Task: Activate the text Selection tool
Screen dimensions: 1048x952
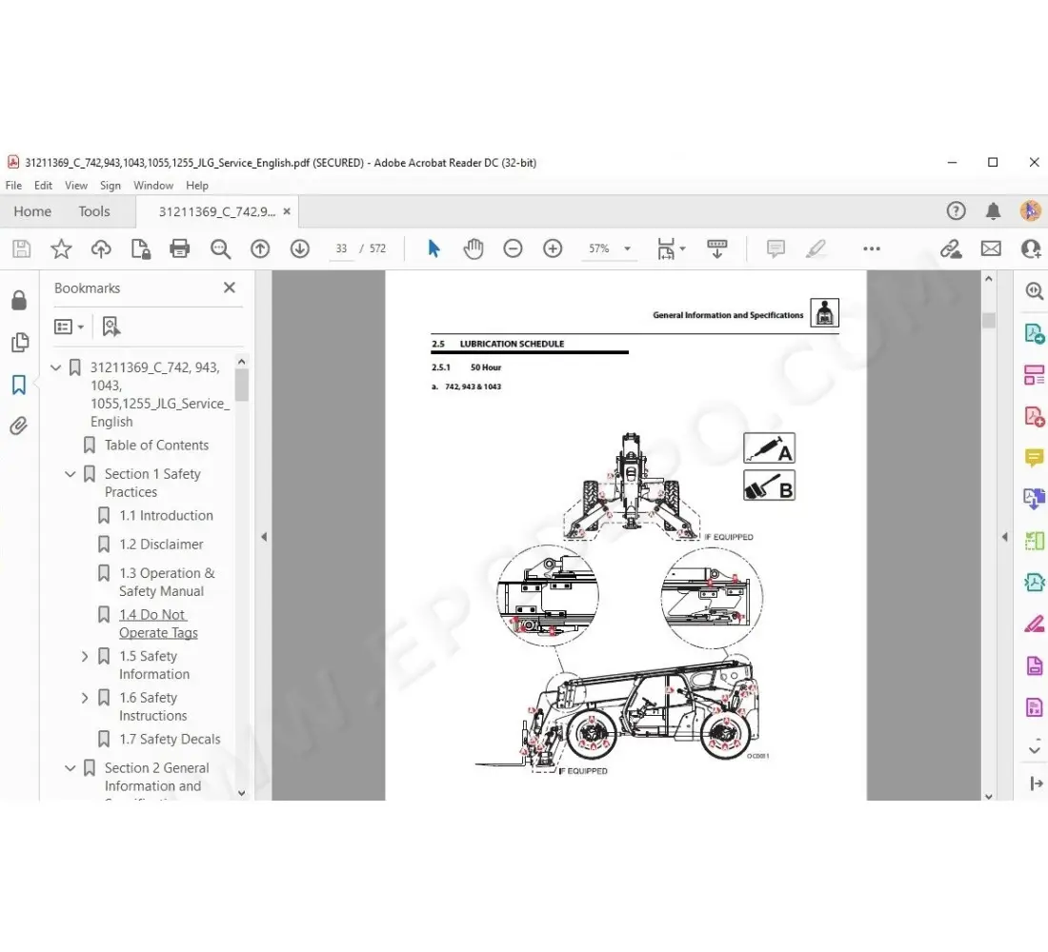Action: click(433, 248)
